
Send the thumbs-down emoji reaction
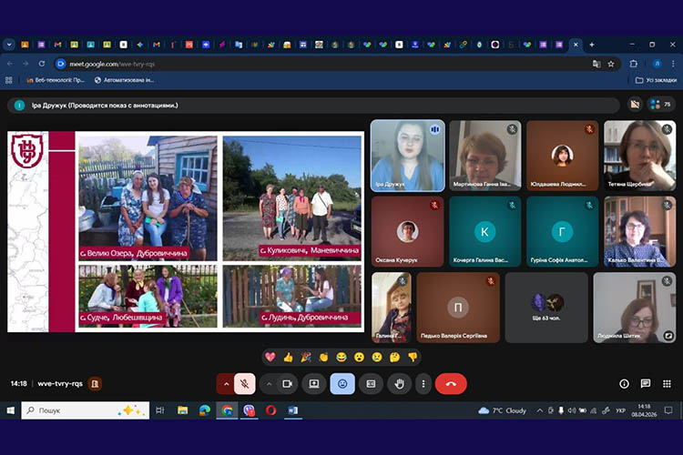413,357
